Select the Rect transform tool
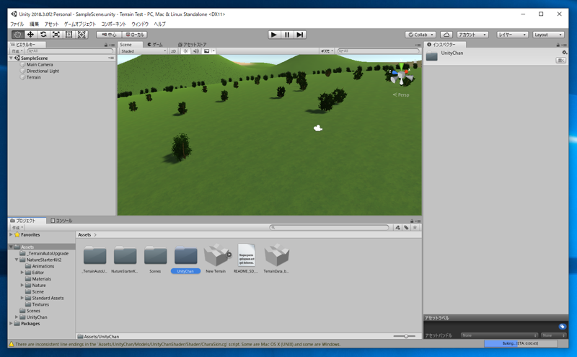This screenshot has width=577, height=357. click(69, 35)
